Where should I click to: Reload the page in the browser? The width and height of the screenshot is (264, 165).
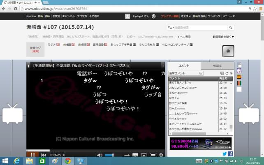click(x=16, y=9)
